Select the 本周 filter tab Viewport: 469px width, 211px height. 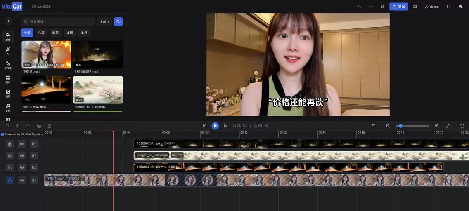click(70, 33)
